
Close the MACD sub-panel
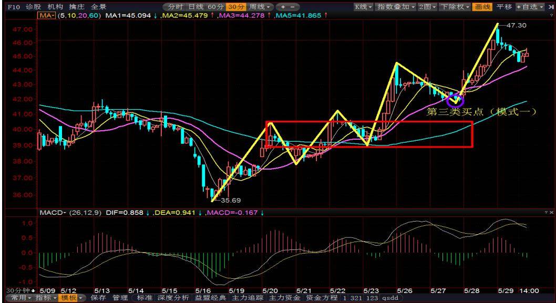[x=551, y=212]
